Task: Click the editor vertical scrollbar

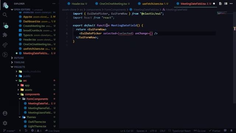Action: click(x=235, y=58)
